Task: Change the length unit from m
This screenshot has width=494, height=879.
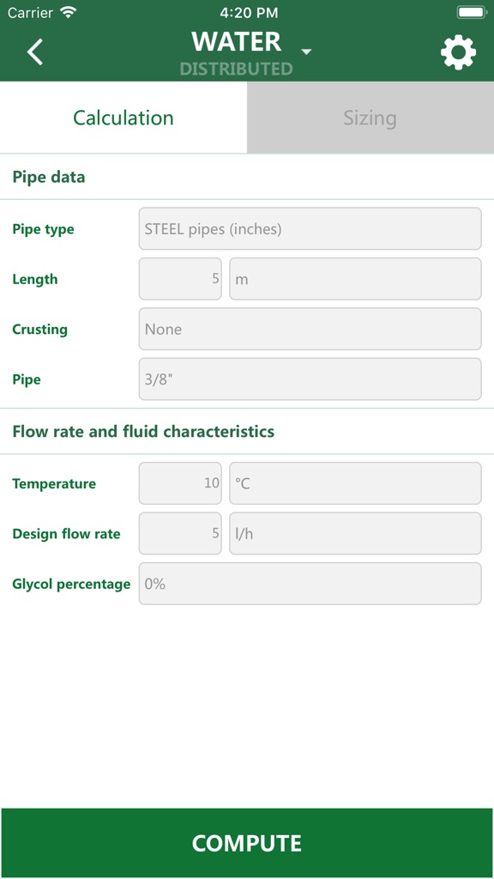Action: [x=354, y=278]
